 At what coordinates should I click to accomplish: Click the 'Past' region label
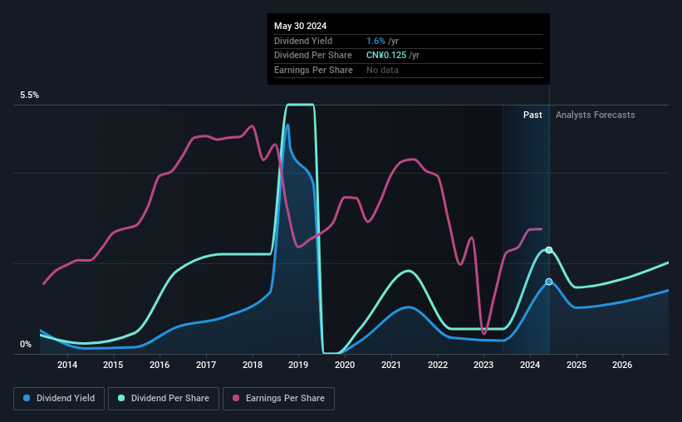(x=532, y=115)
